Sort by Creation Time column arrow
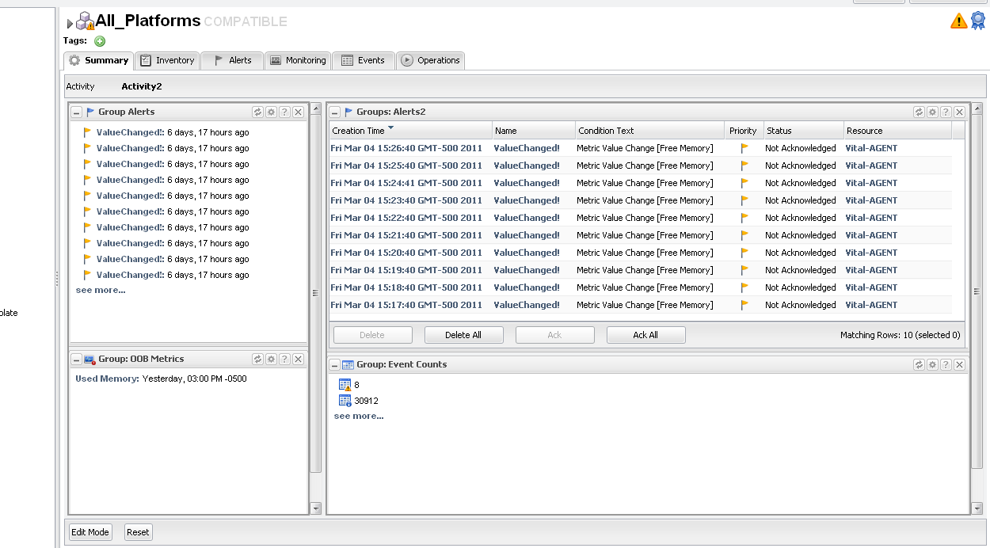The height and width of the screenshot is (548, 990). (390, 128)
